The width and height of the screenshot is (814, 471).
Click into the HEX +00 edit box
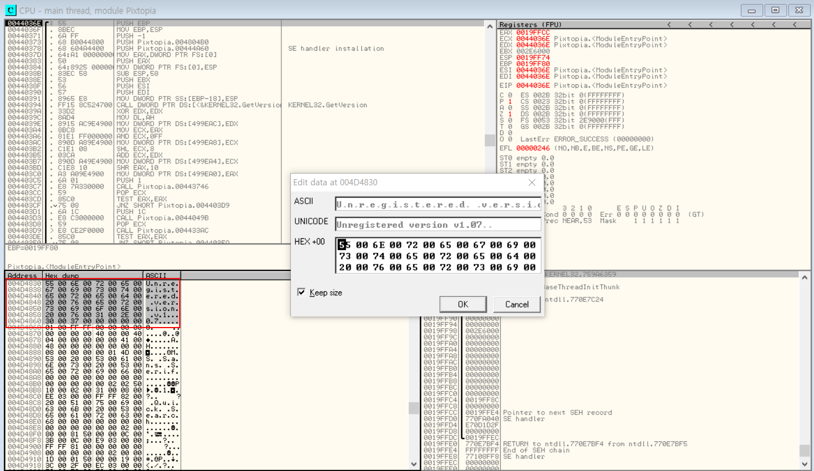pyautogui.click(x=438, y=256)
